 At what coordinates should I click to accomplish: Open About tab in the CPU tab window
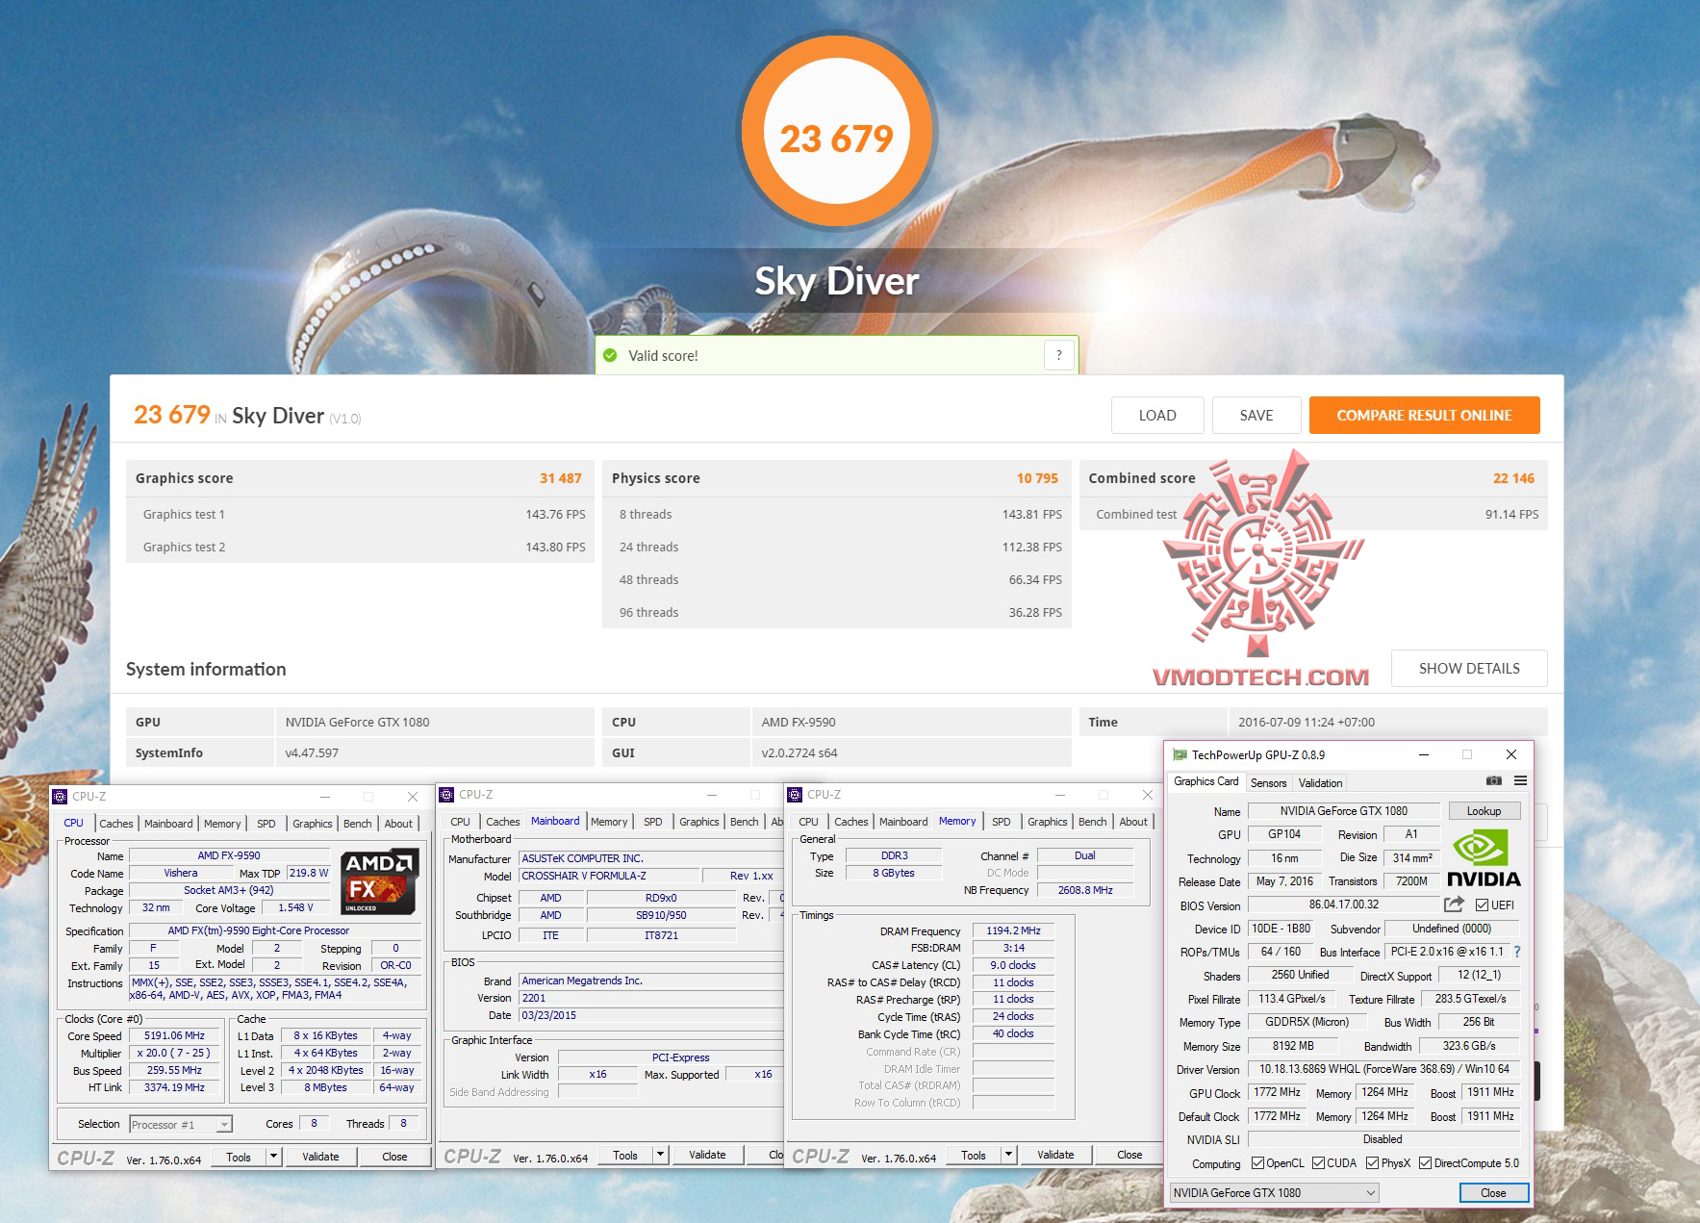pos(398,824)
